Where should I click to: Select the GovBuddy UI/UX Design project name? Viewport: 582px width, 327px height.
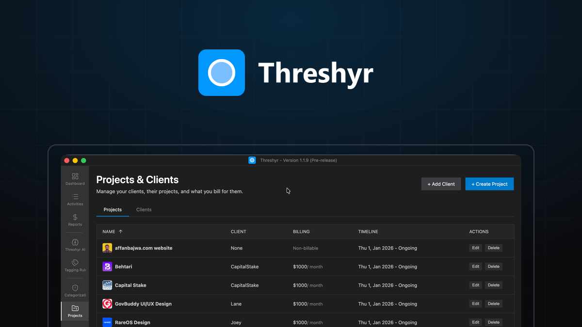[143, 304]
